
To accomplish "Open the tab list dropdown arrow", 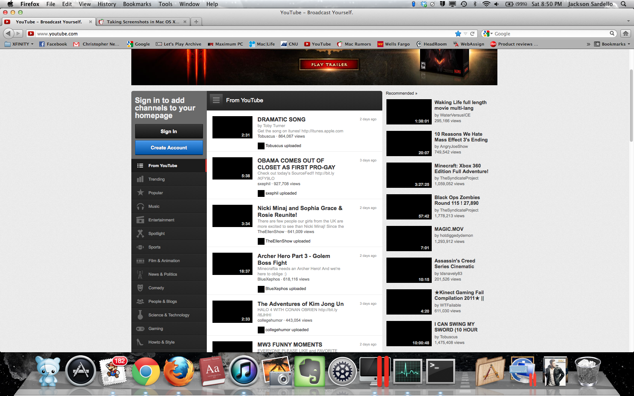I will click(x=628, y=21).
